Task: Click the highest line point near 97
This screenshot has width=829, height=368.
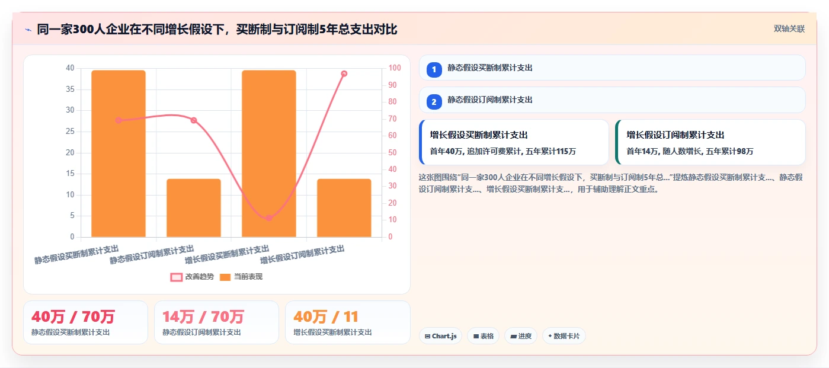Action: coord(344,73)
